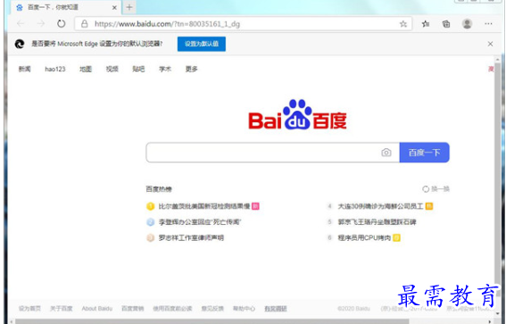Open hot topic 李登辉办公室回应"死亡传闻"
Viewport: 506px width, 324px height.
coord(200,221)
